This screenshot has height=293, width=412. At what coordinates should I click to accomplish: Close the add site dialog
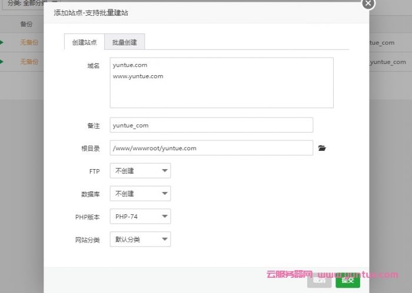pos(368,4)
